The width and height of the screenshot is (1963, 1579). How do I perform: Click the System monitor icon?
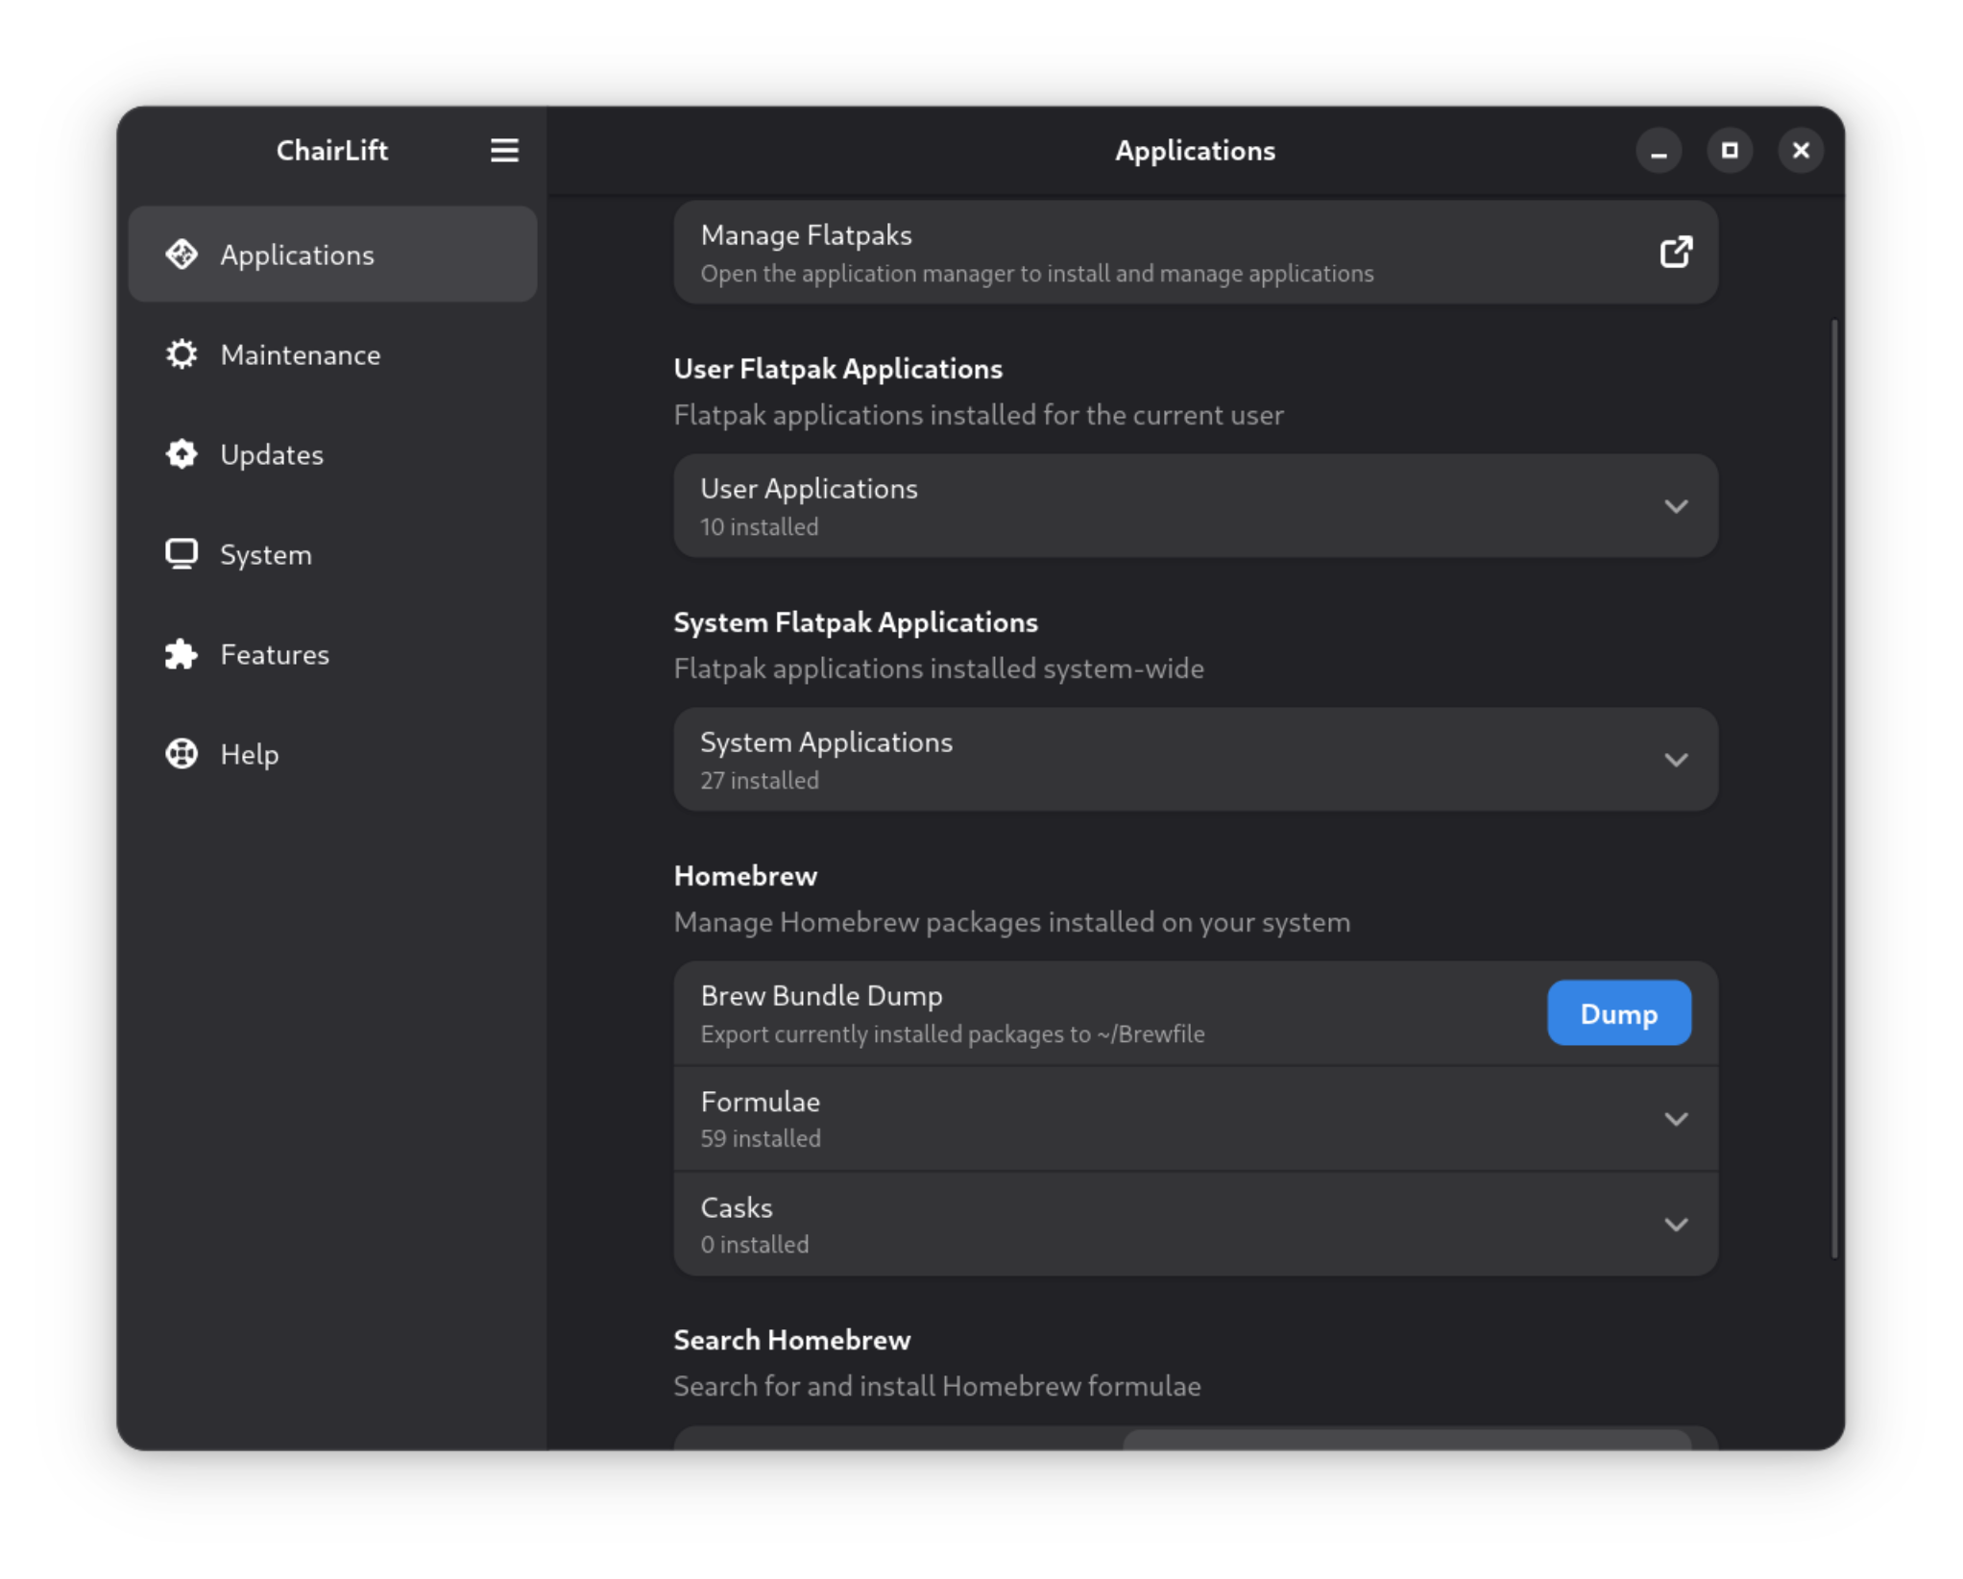click(182, 554)
